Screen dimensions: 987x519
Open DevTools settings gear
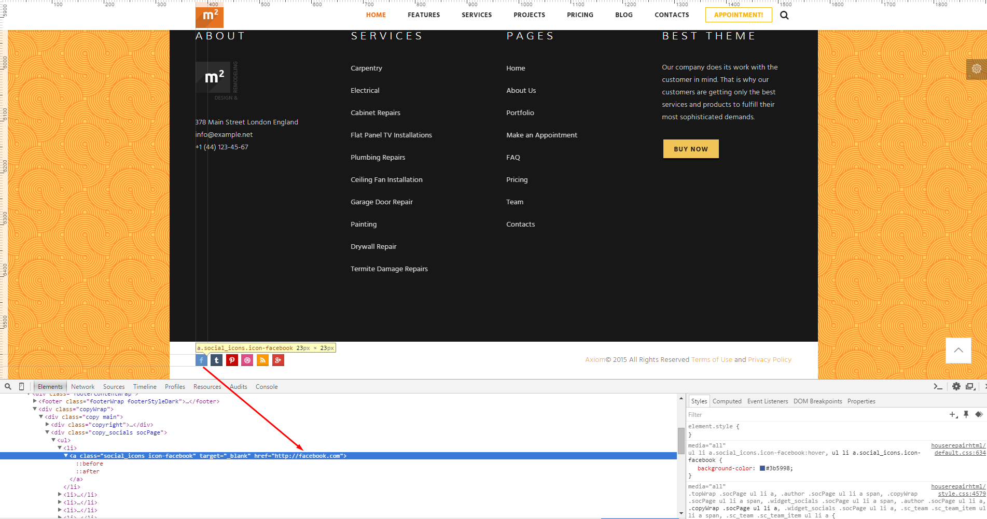(x=956, y=386)
